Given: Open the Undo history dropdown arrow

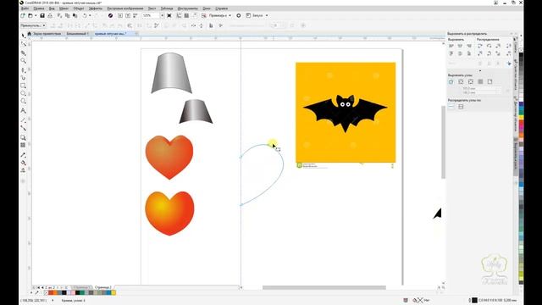Looking at the screenshot, I should point(90,15).
